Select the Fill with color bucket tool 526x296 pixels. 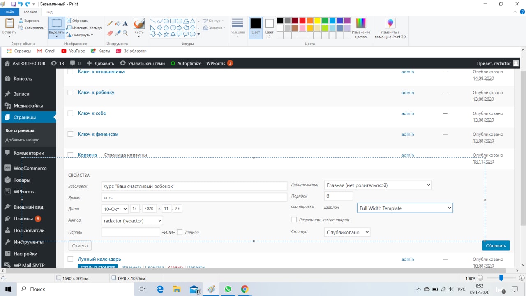click(x=118, y=23)
